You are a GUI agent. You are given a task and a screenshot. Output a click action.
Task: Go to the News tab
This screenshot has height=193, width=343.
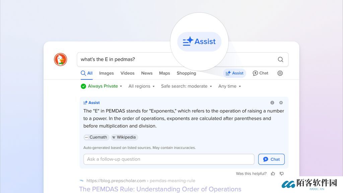coord(147,73)
